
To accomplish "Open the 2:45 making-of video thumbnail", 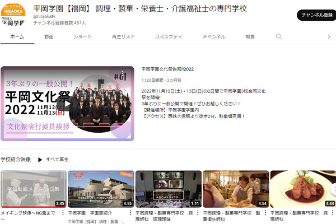I will 34,189.
